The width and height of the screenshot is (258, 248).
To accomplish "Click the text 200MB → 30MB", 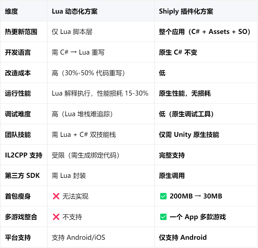I will click(196, 196).
